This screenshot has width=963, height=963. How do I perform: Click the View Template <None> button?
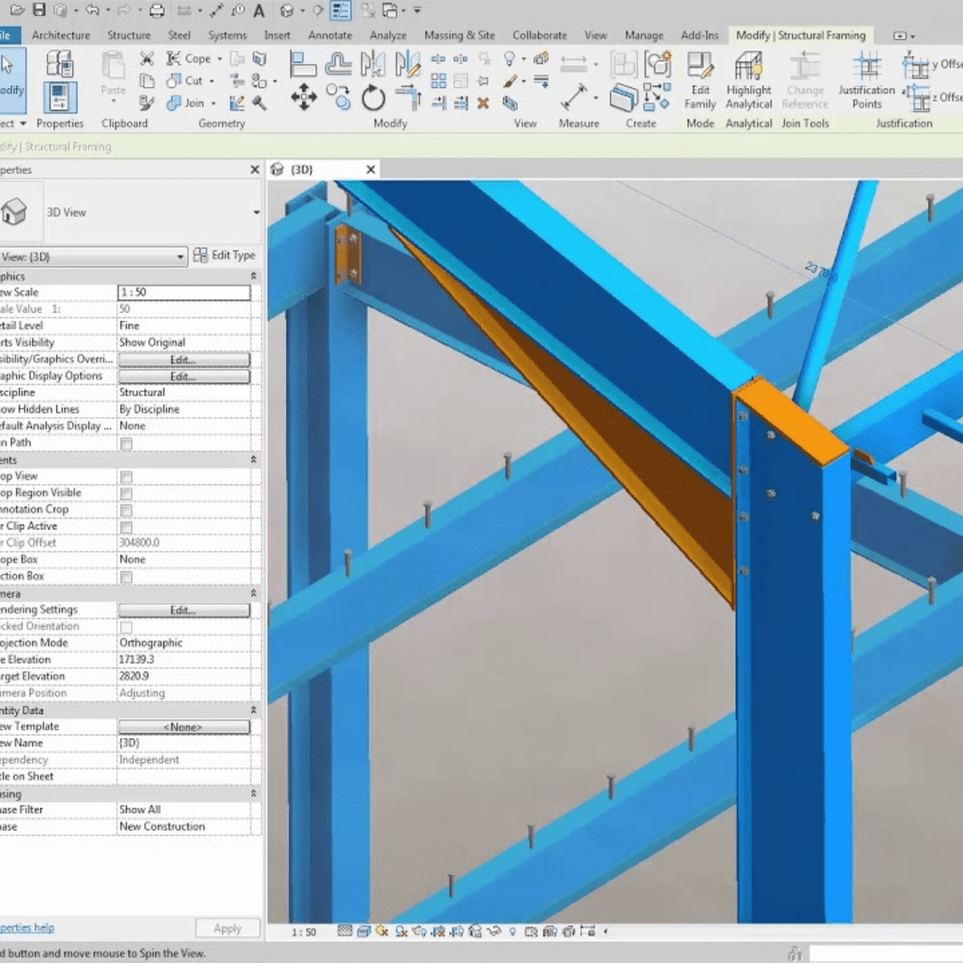click(x=184, y=727)
